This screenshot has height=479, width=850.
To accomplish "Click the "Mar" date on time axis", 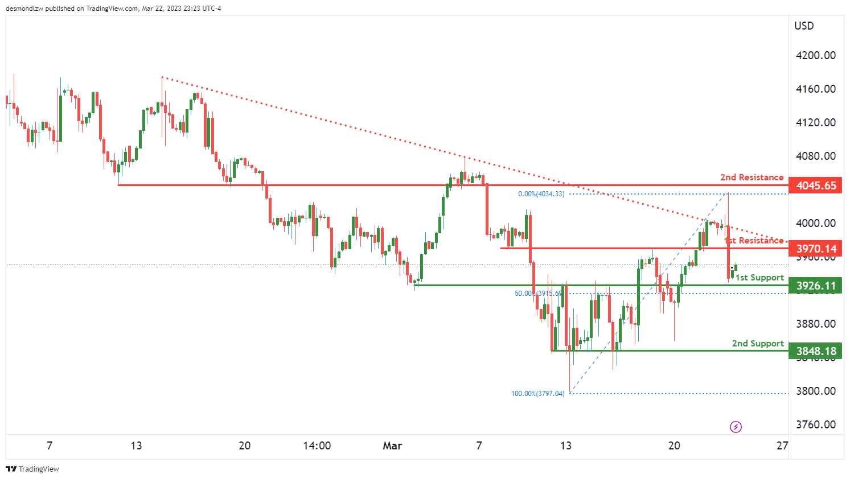I will point(392,445).
